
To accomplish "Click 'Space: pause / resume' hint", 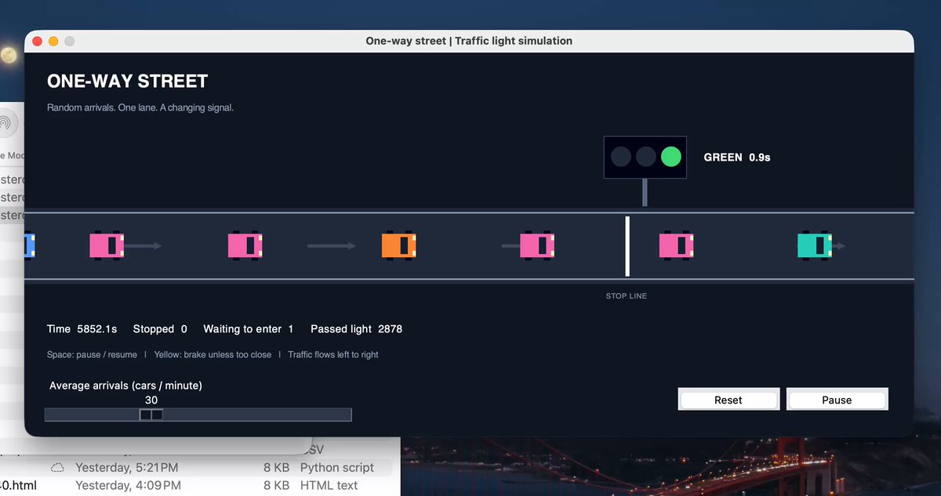I will 92,355.
